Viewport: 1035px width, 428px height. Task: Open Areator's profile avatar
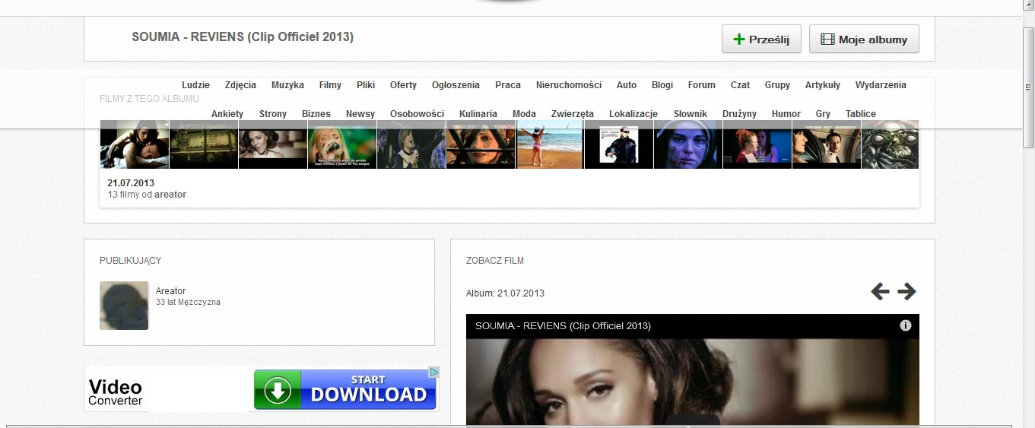click(x=124, y=306)
